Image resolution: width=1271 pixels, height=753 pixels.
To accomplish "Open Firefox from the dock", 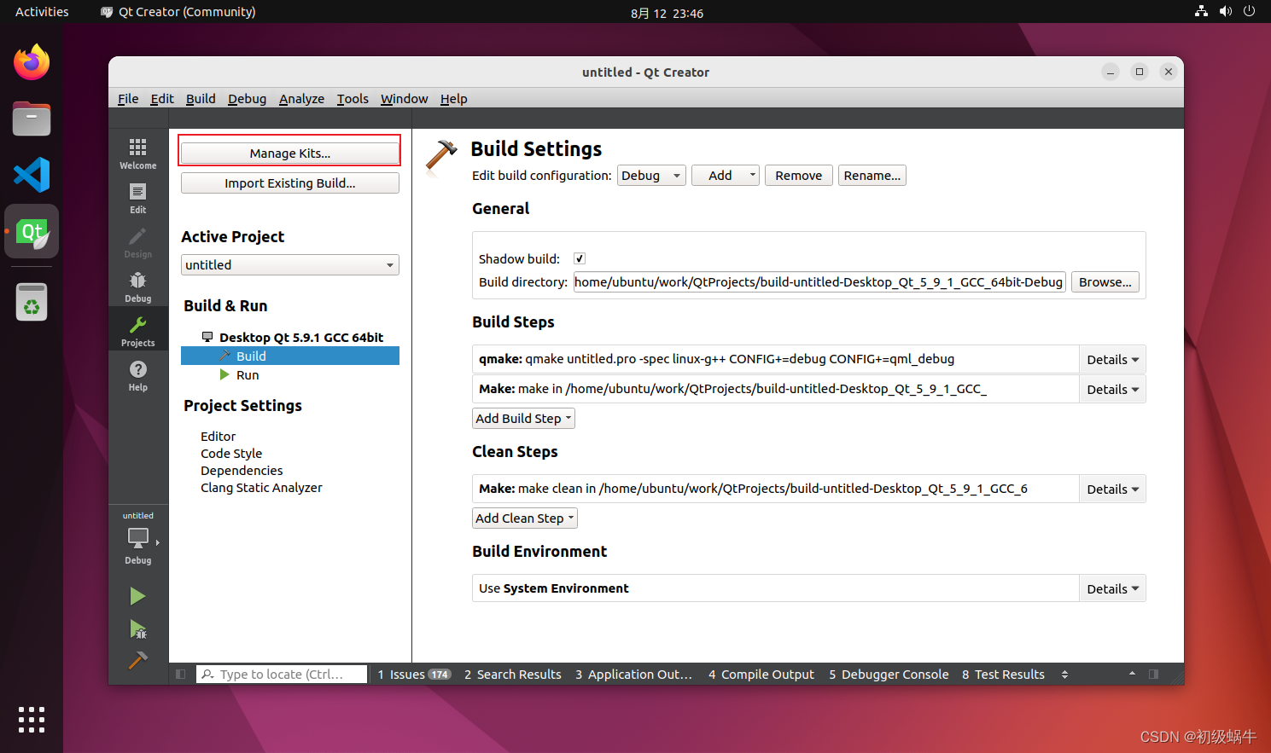I will (32, 62).
